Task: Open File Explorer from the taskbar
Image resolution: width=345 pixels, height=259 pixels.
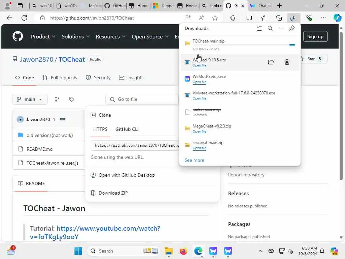Action: [168, 251]
